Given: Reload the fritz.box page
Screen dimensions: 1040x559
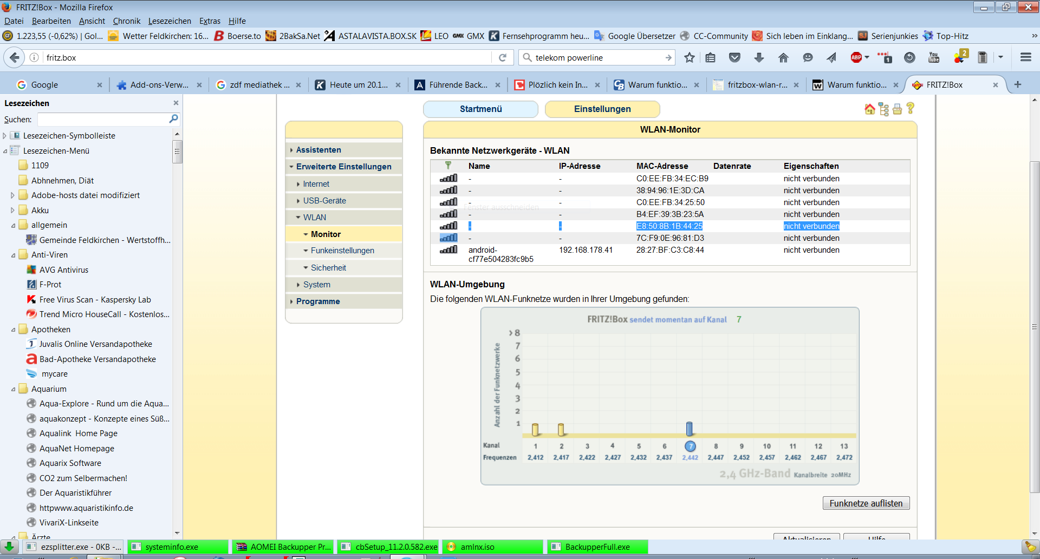Looking at the screenshot, I should coord(503,57).
